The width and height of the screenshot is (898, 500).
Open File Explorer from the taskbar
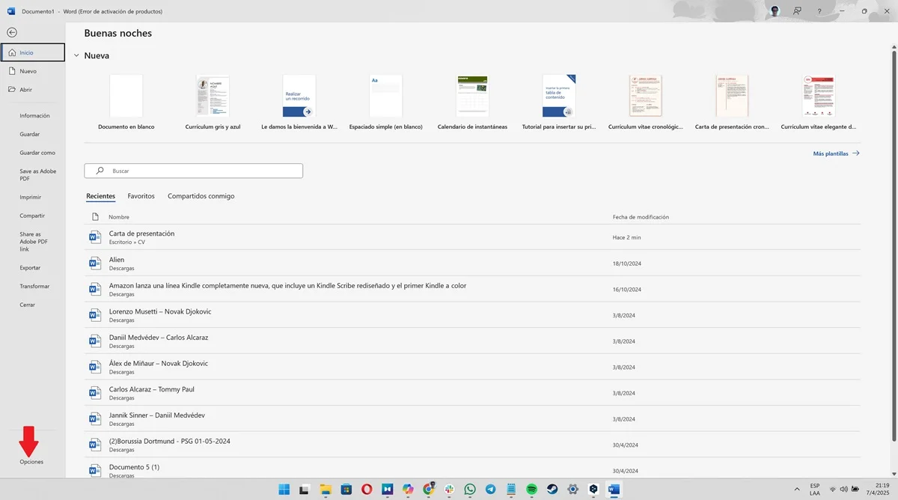point(326,490)
